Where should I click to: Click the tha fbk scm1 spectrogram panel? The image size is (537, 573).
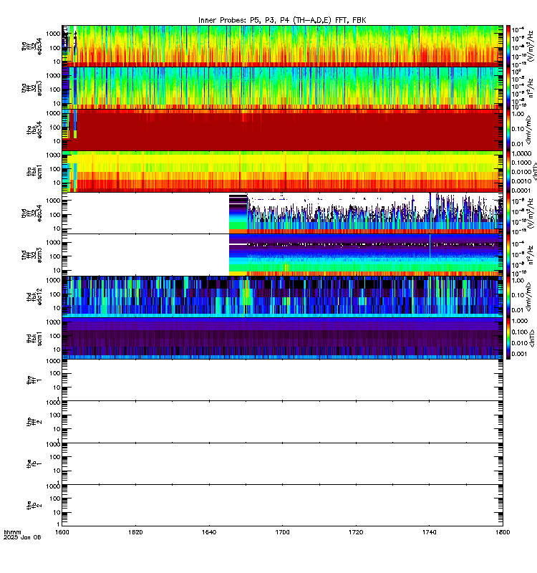282,171
